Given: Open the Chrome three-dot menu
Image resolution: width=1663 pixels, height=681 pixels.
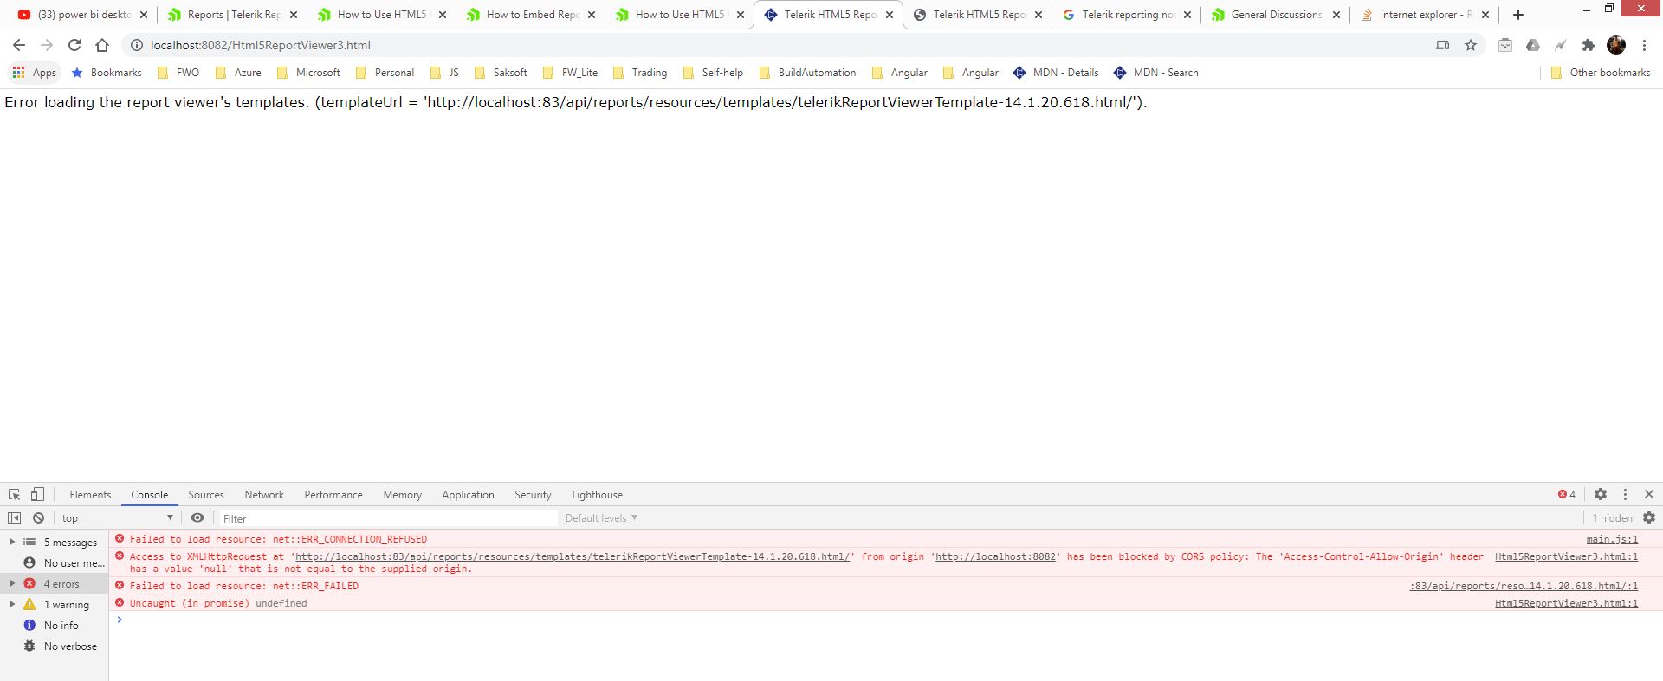Looking at the screenshot, I should pyautogui.click(x=1644, y=45).
